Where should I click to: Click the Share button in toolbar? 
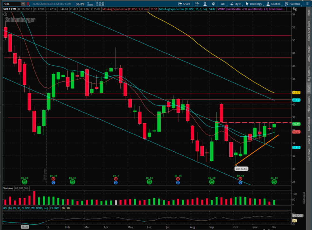[184, 4]
